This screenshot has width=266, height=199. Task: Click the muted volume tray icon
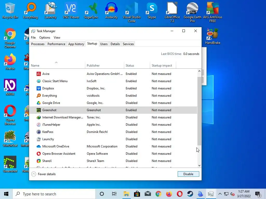coord(232,194)
